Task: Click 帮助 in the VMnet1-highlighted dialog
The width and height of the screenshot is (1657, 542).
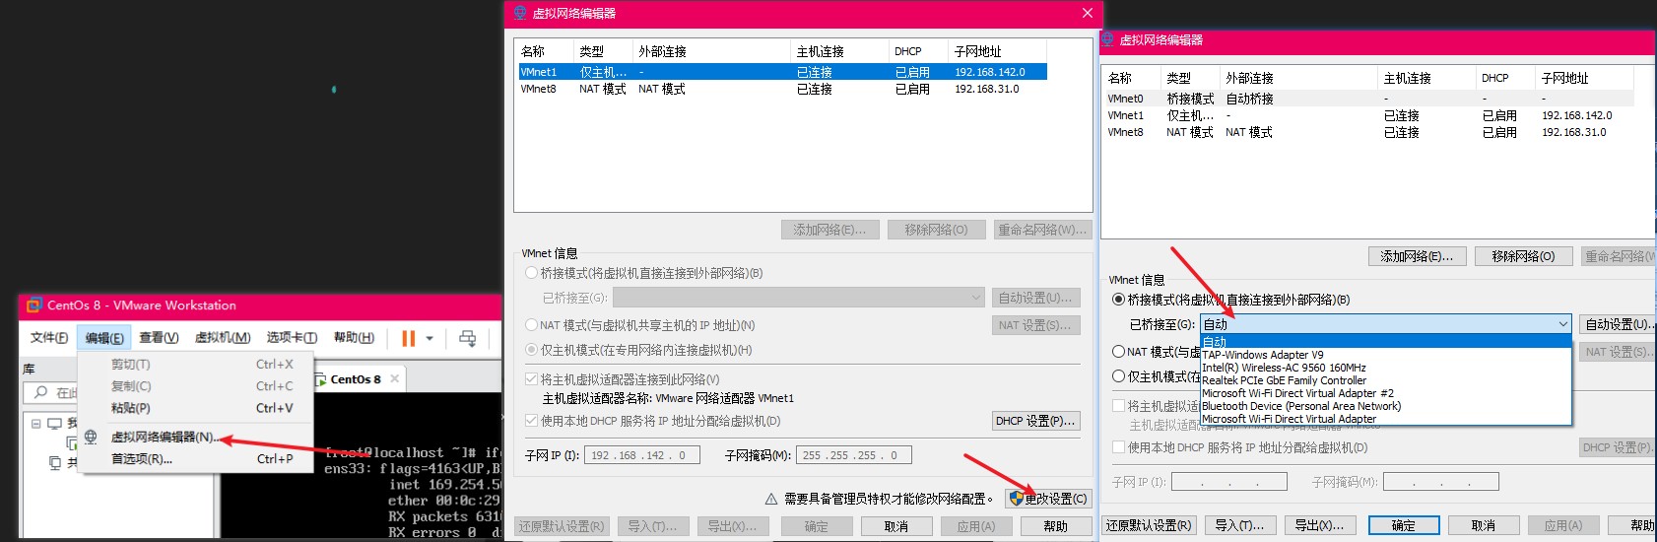Action: coord(1056,526)
